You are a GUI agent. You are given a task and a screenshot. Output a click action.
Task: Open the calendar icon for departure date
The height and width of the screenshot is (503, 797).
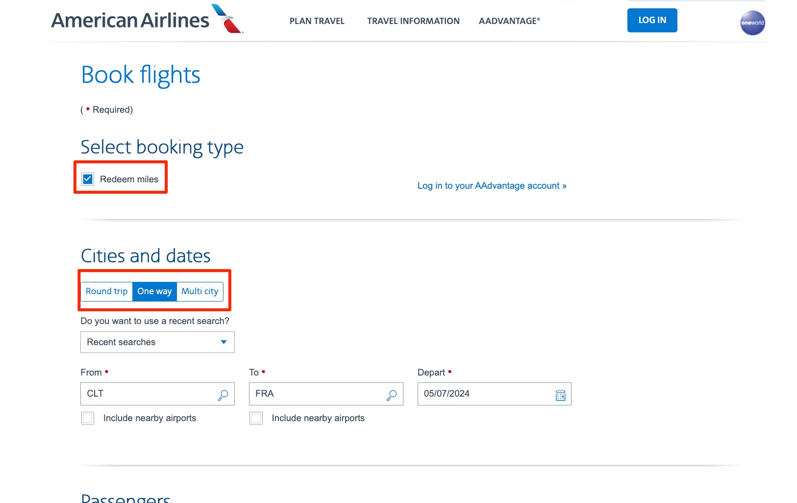[x=560, y=394]
